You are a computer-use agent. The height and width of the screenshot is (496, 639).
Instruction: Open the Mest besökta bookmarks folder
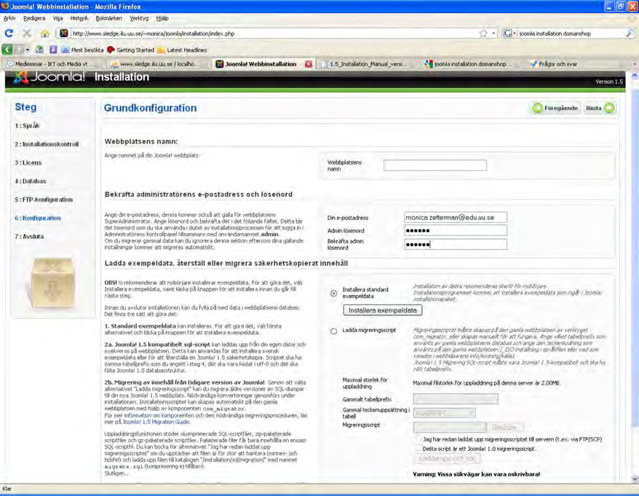83,50
